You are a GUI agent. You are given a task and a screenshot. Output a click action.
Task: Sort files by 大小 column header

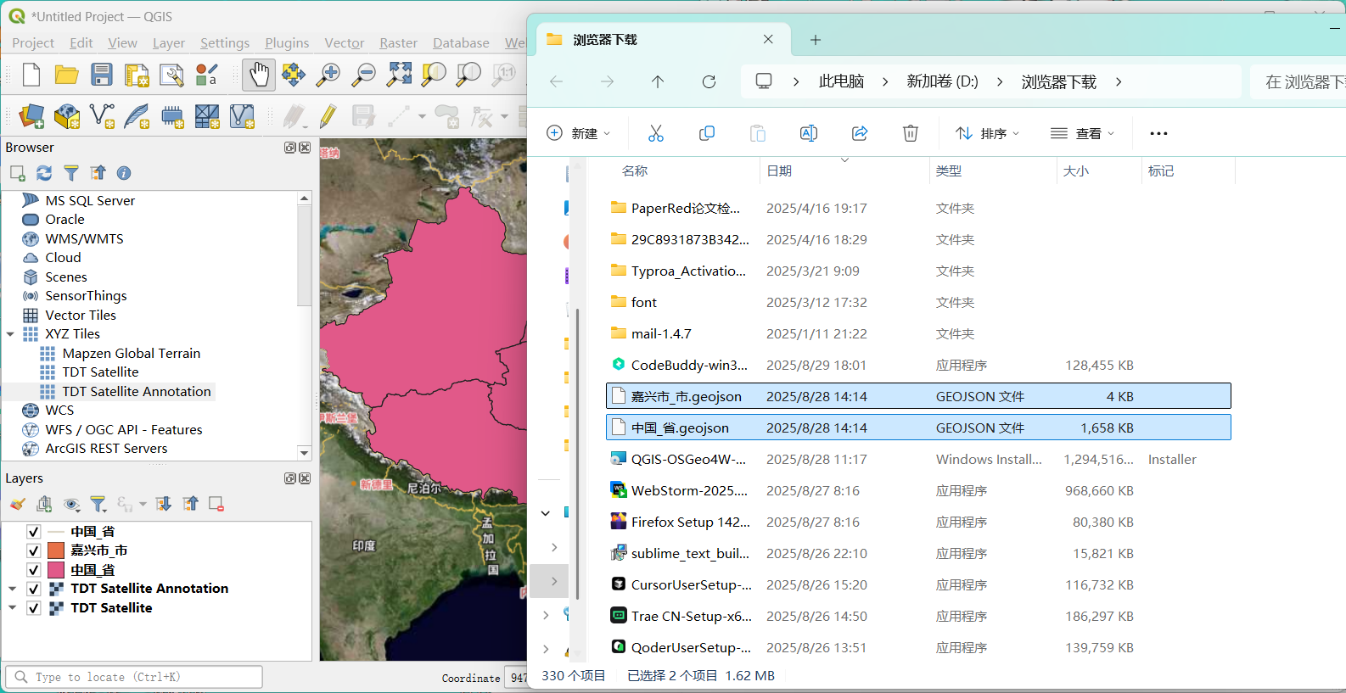1076,170
